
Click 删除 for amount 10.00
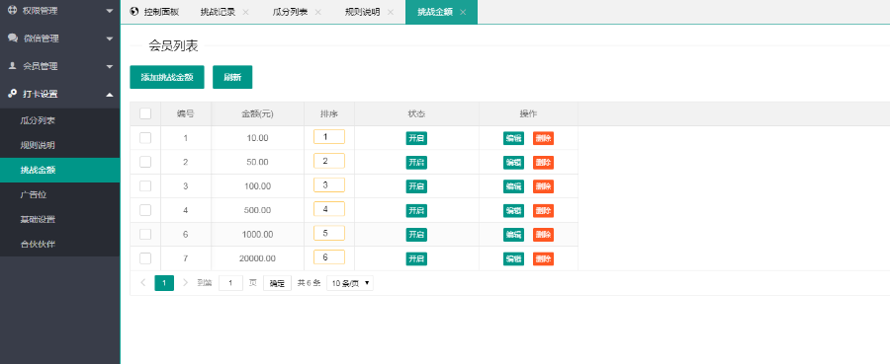click(x=543, y=138)
